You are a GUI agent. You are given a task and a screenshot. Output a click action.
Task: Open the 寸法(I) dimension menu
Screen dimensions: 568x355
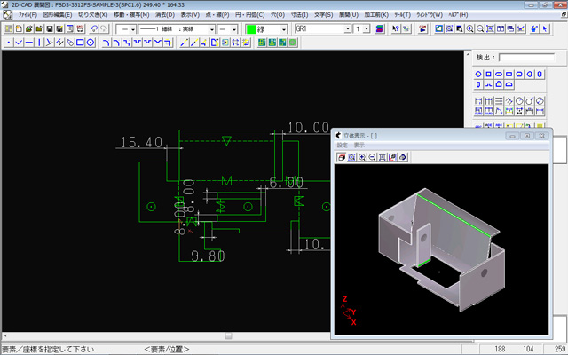297,16
